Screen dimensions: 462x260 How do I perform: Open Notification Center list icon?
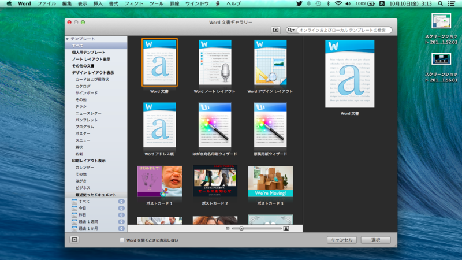pyautogui.click(x=451, y=3)
